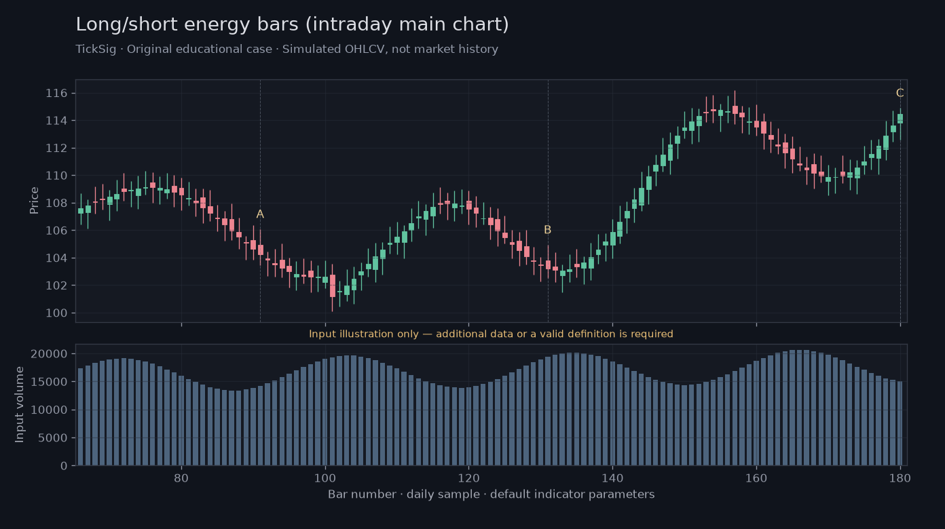Click price axis tick 114

[x=56, y=121]
